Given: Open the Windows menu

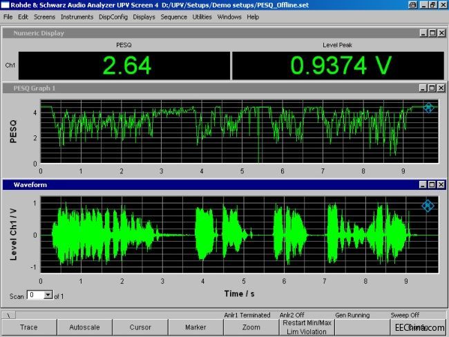Looking at the screenshot, I should click(x=229, y=17).
